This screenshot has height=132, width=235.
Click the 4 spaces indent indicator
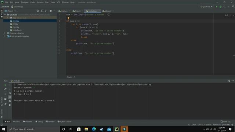208,125
